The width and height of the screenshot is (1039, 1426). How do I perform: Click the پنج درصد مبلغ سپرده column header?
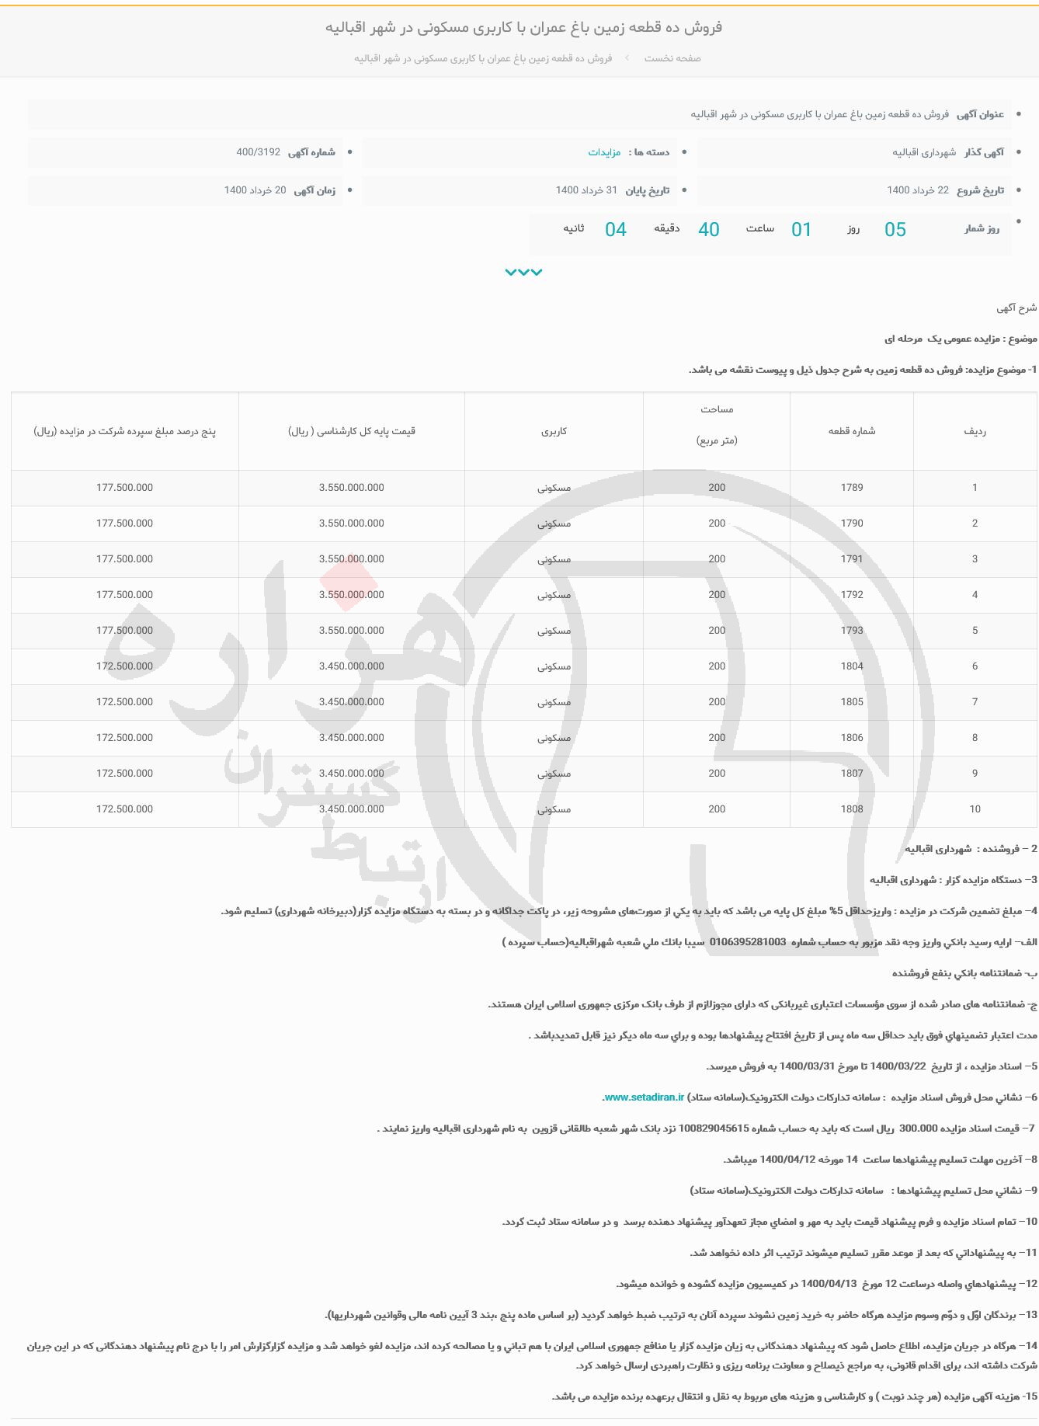(125, 431)
